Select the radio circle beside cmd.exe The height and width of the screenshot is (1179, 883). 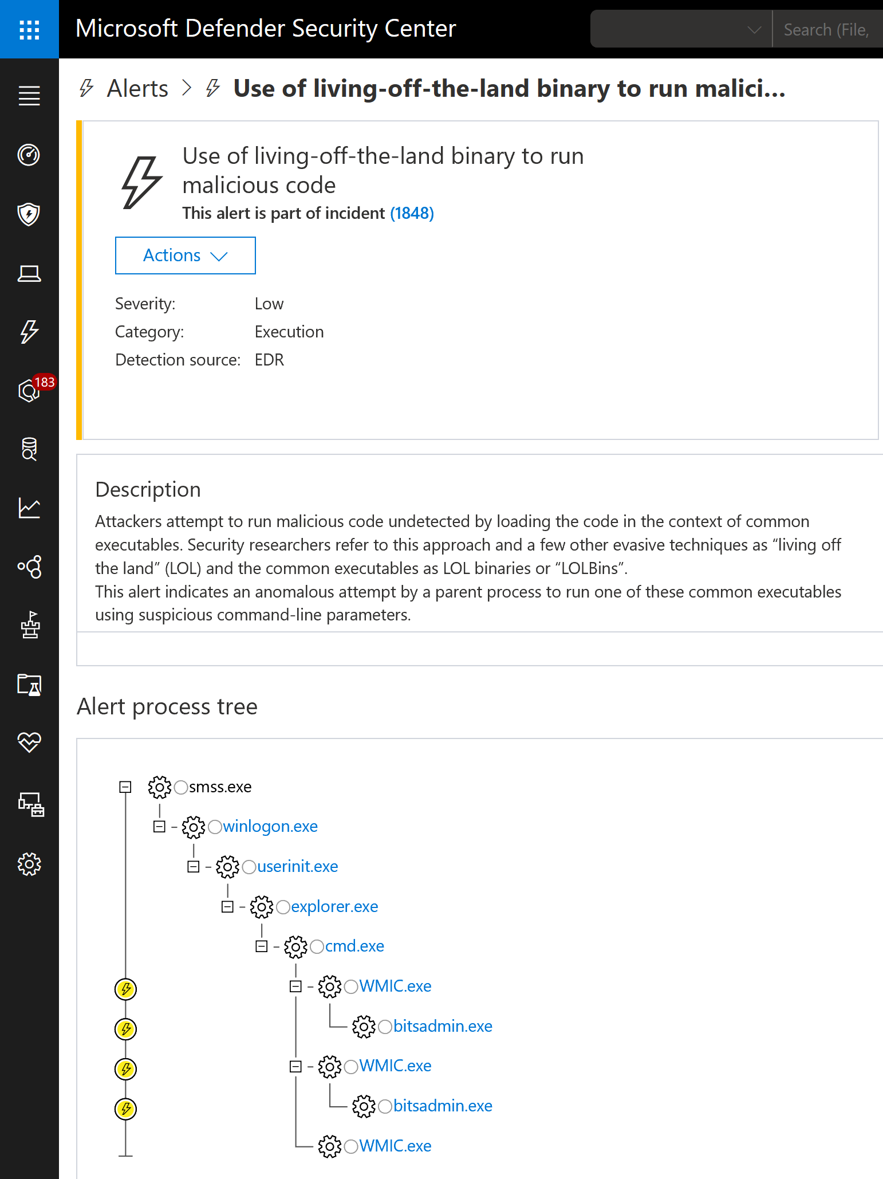click(317, 946)
